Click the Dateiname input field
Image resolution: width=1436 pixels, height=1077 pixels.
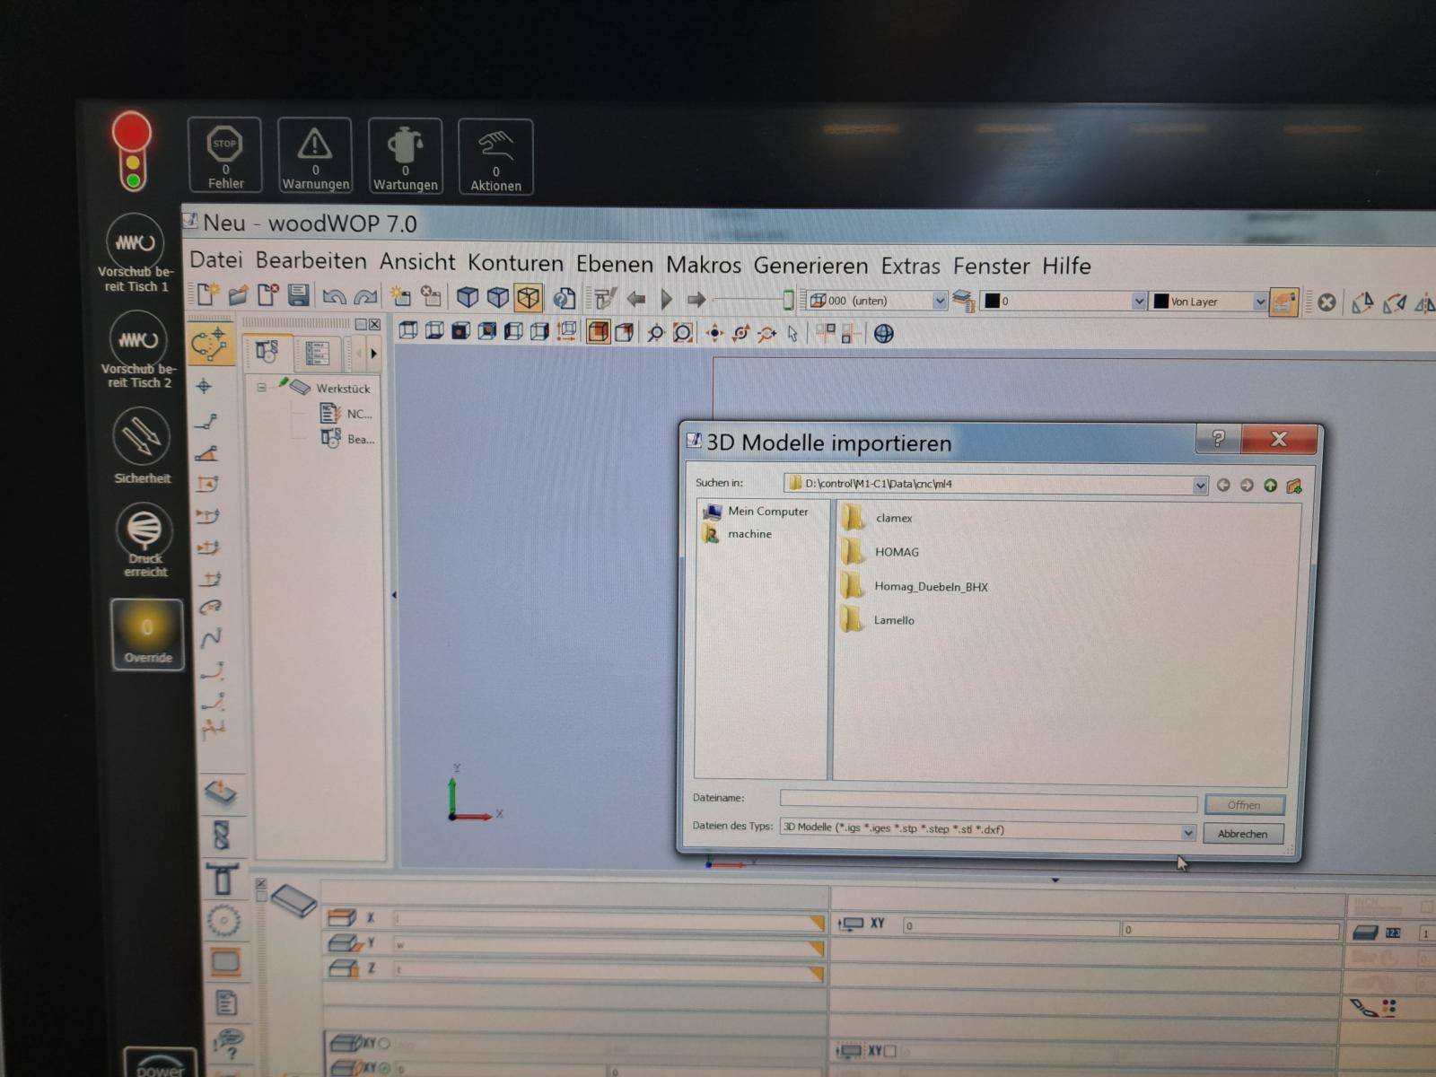pyautogui.click(x=988, y=801)
